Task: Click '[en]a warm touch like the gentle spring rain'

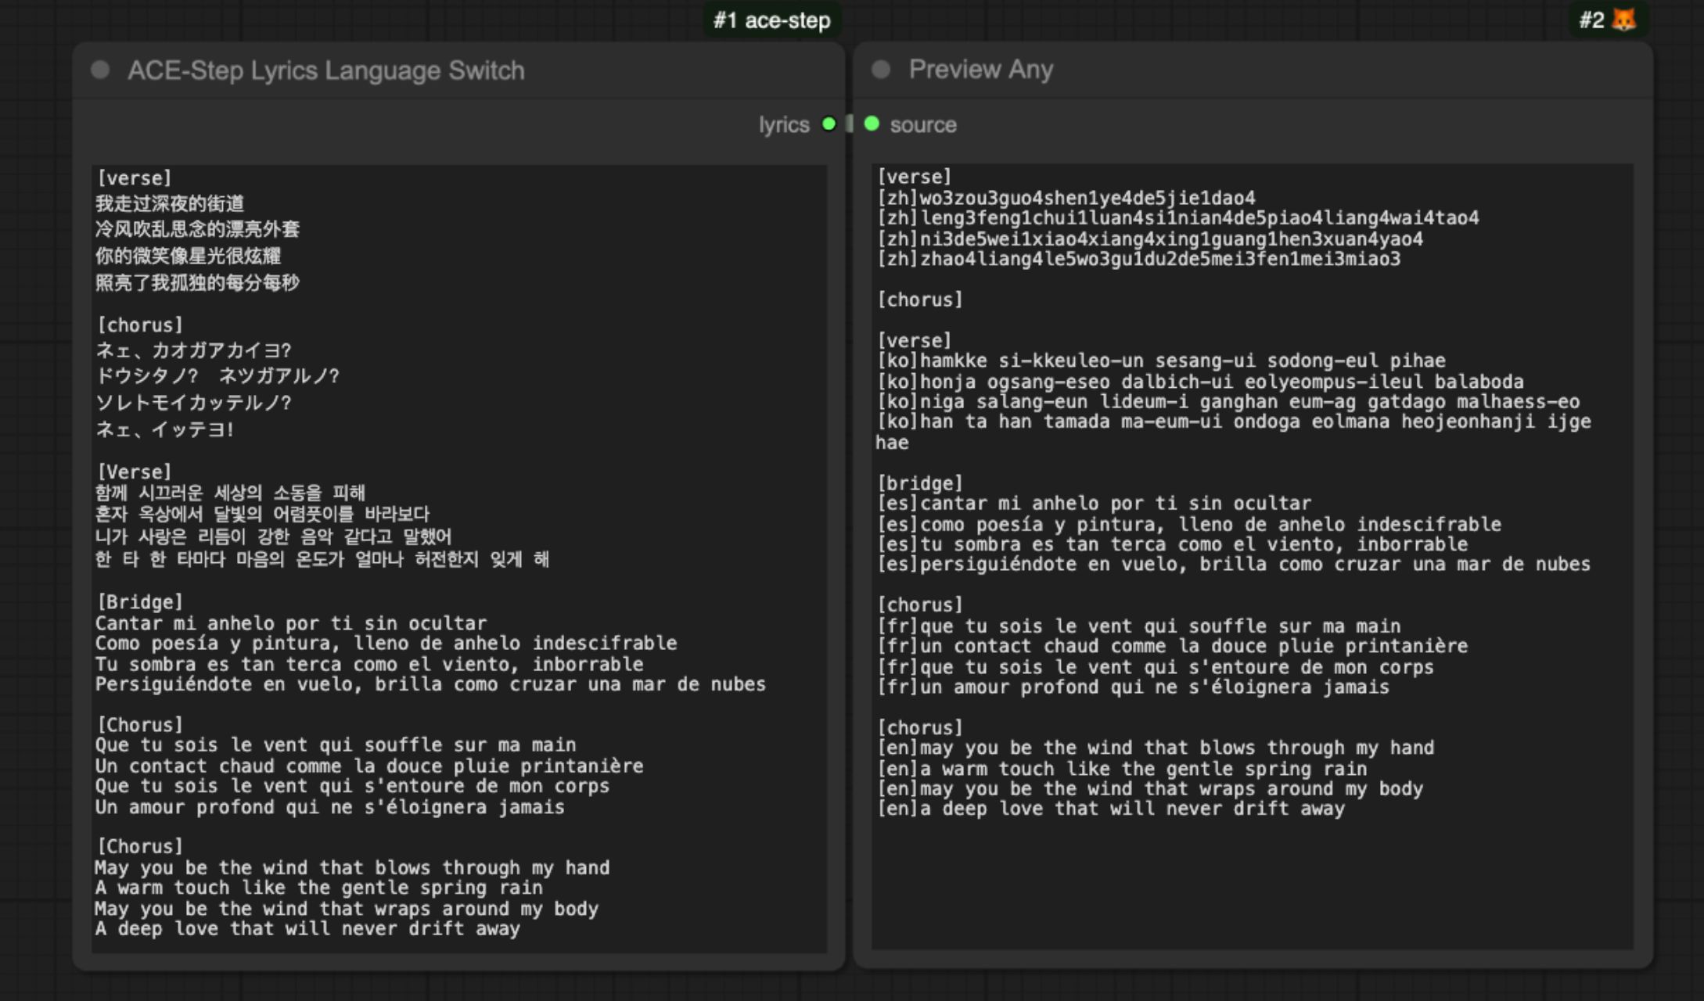Action: click(1122, 769)
